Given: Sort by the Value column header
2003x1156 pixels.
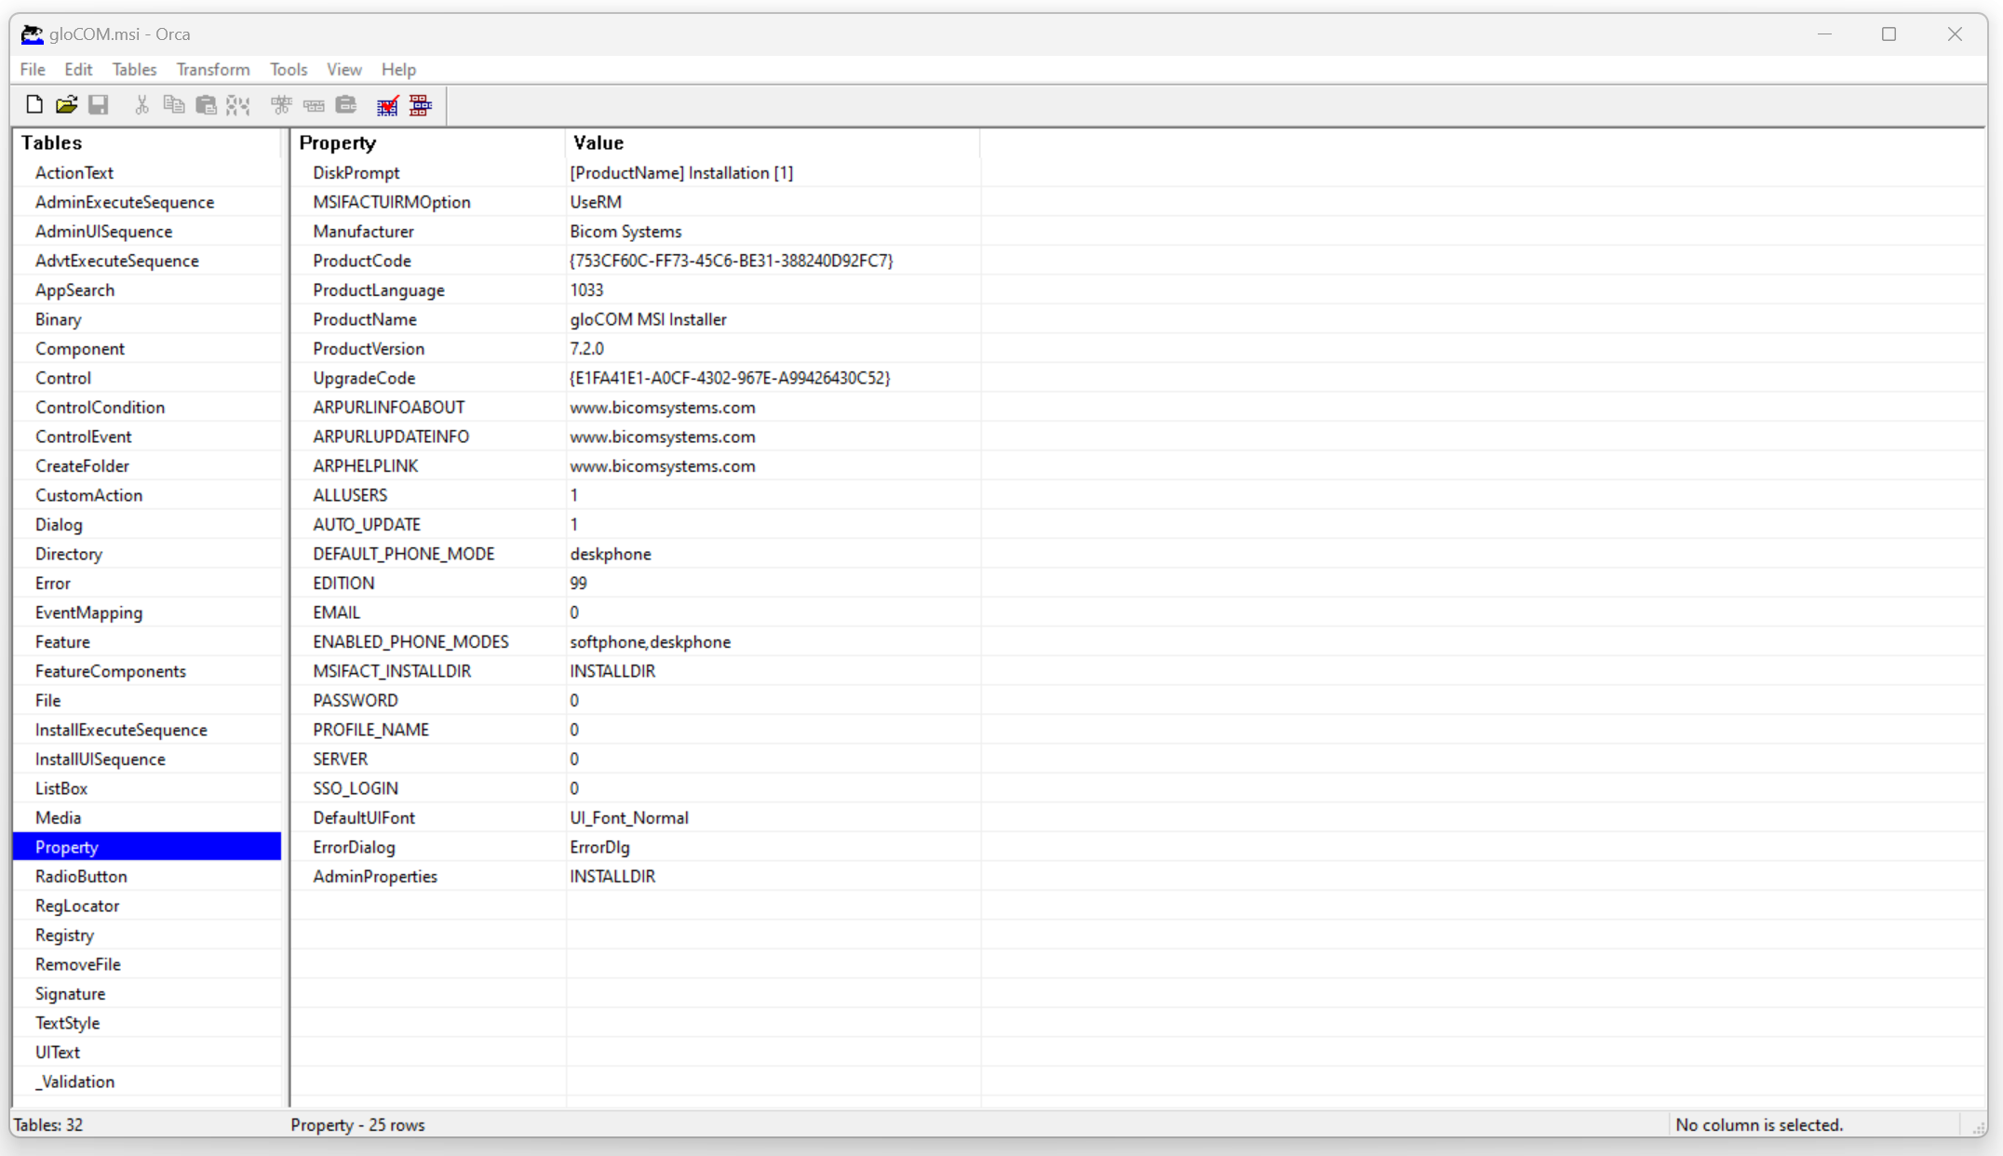Looking at the screenshot, I should [x=773, y=142].
